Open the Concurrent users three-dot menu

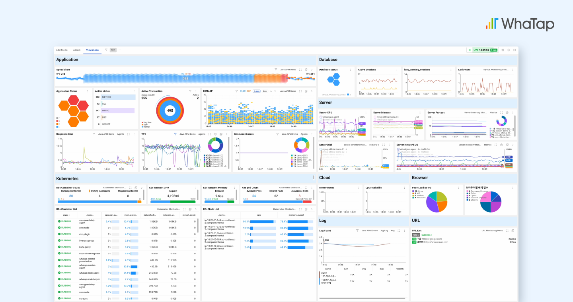[x=312, y=134]
